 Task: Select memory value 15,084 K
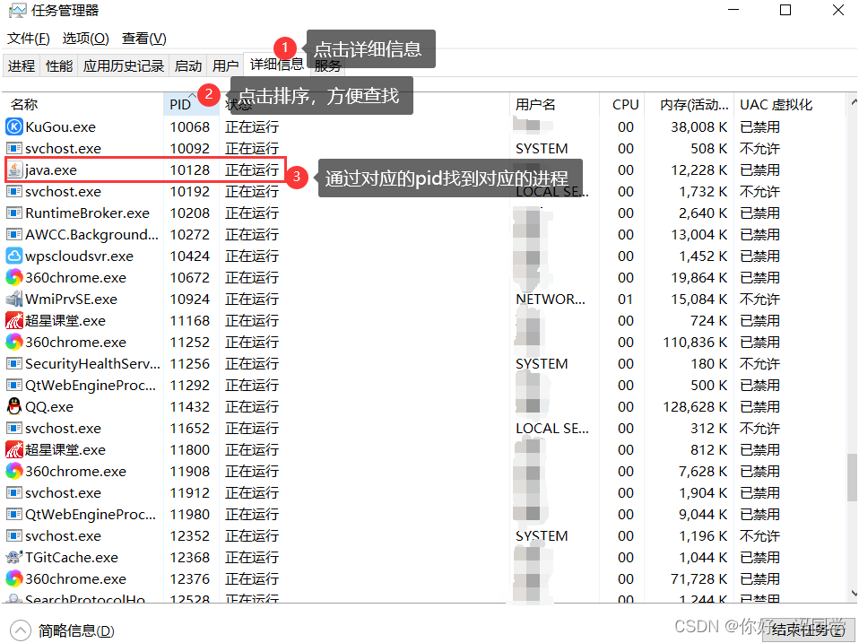699,299
